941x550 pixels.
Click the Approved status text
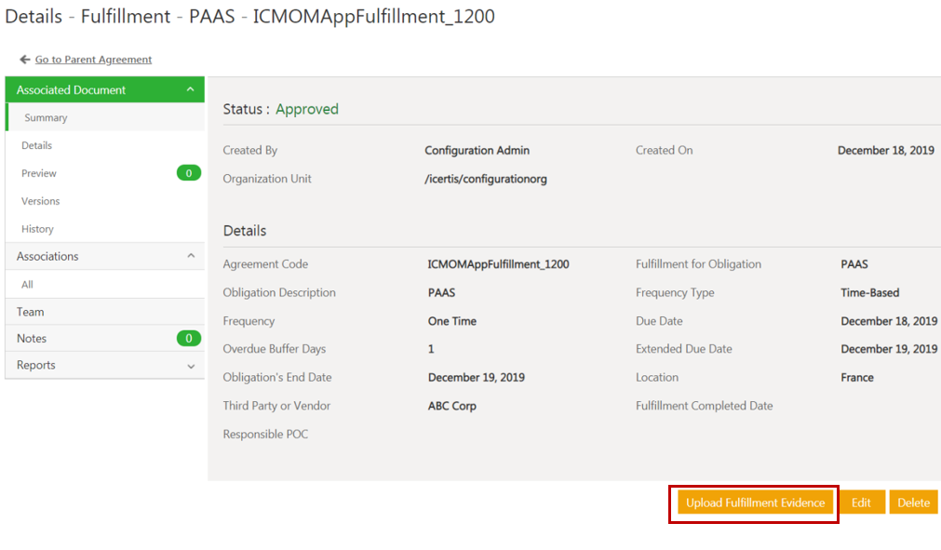pyautogui.click(x=307, y=109)
